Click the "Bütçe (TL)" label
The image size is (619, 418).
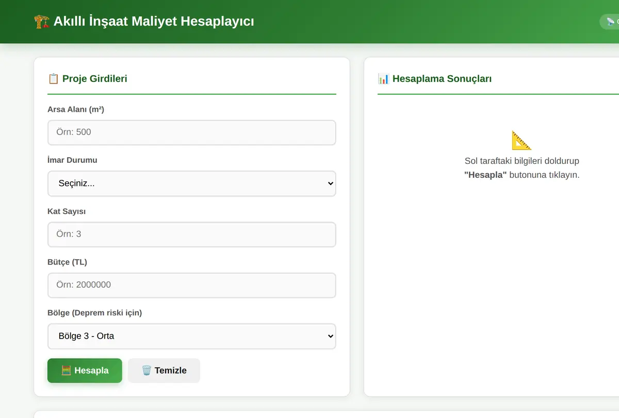67,262
